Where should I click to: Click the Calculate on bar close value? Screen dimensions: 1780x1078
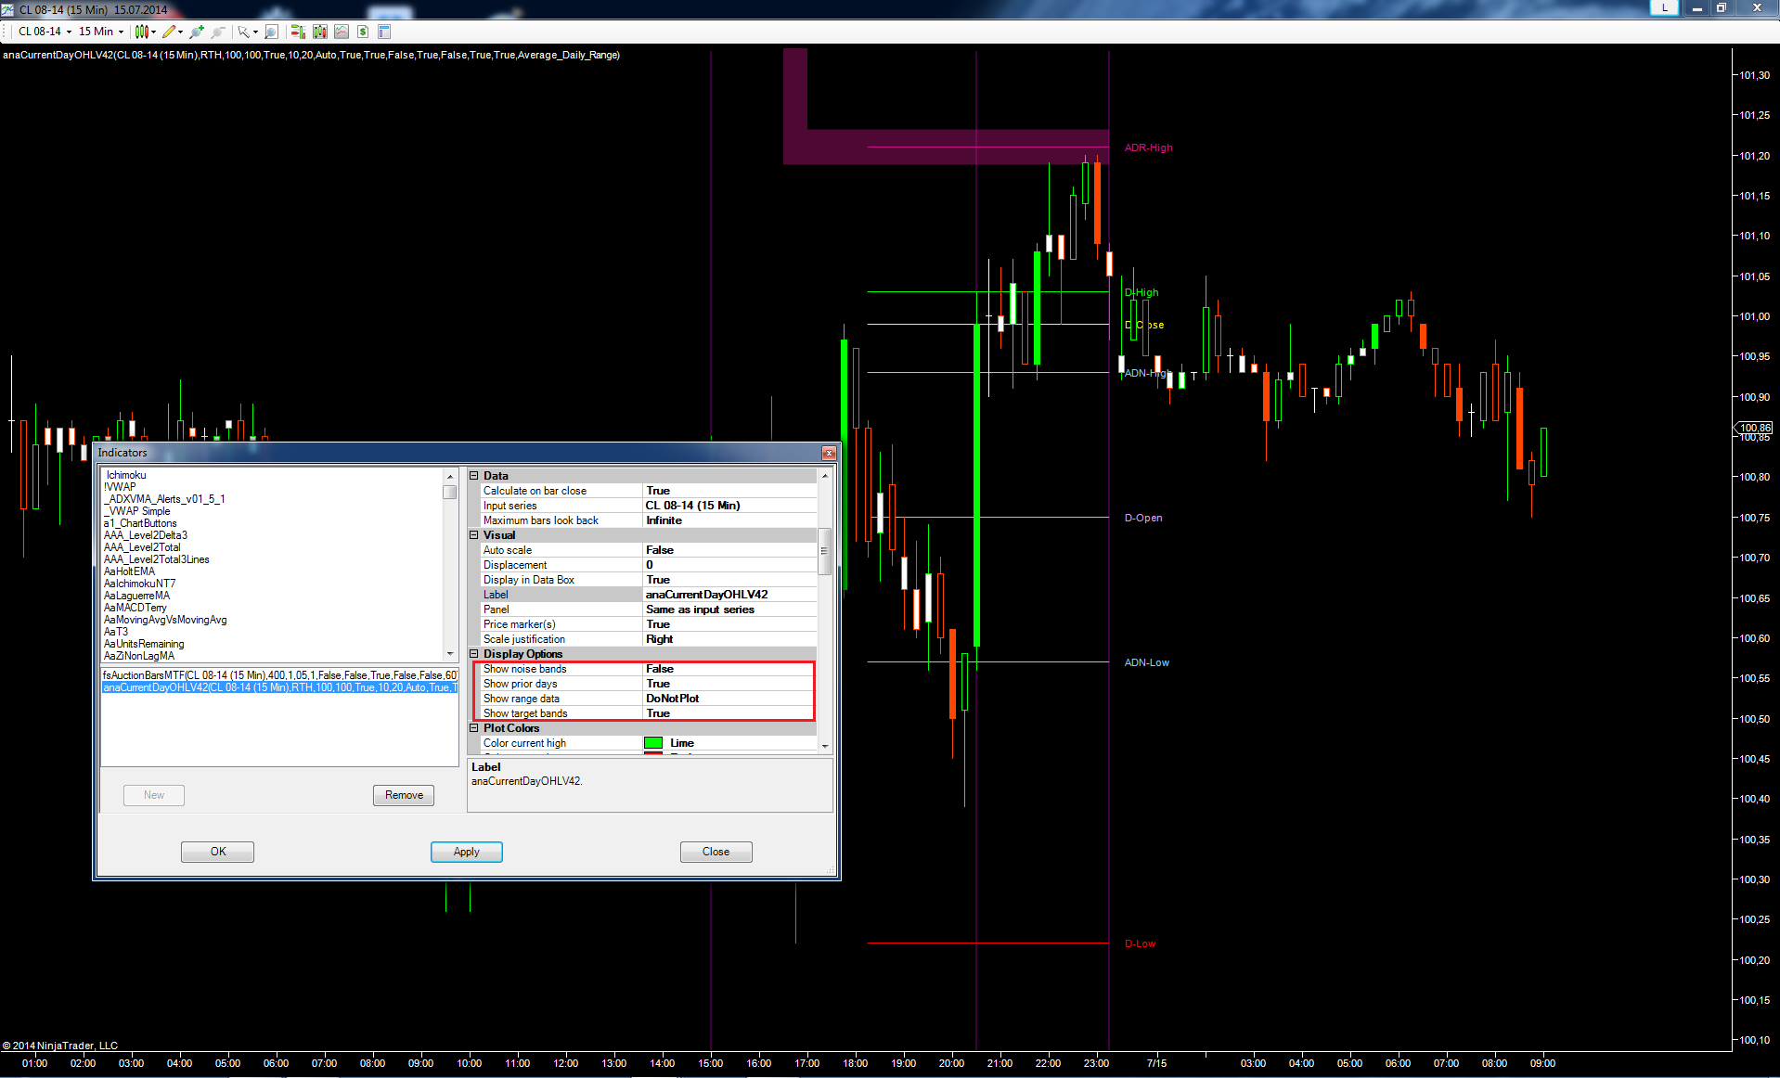pos(729,491)
